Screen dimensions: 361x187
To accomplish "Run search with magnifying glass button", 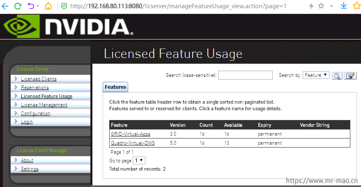I will point(337,76).
